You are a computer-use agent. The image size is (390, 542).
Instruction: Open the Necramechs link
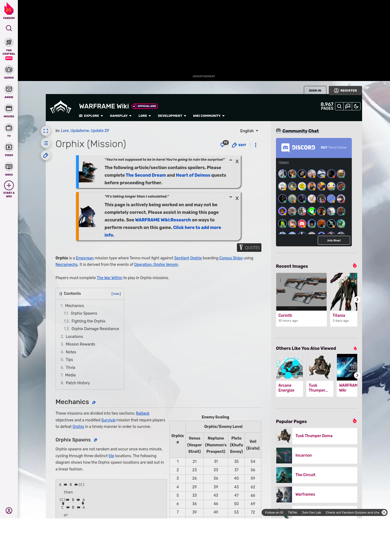click(67, 264)
